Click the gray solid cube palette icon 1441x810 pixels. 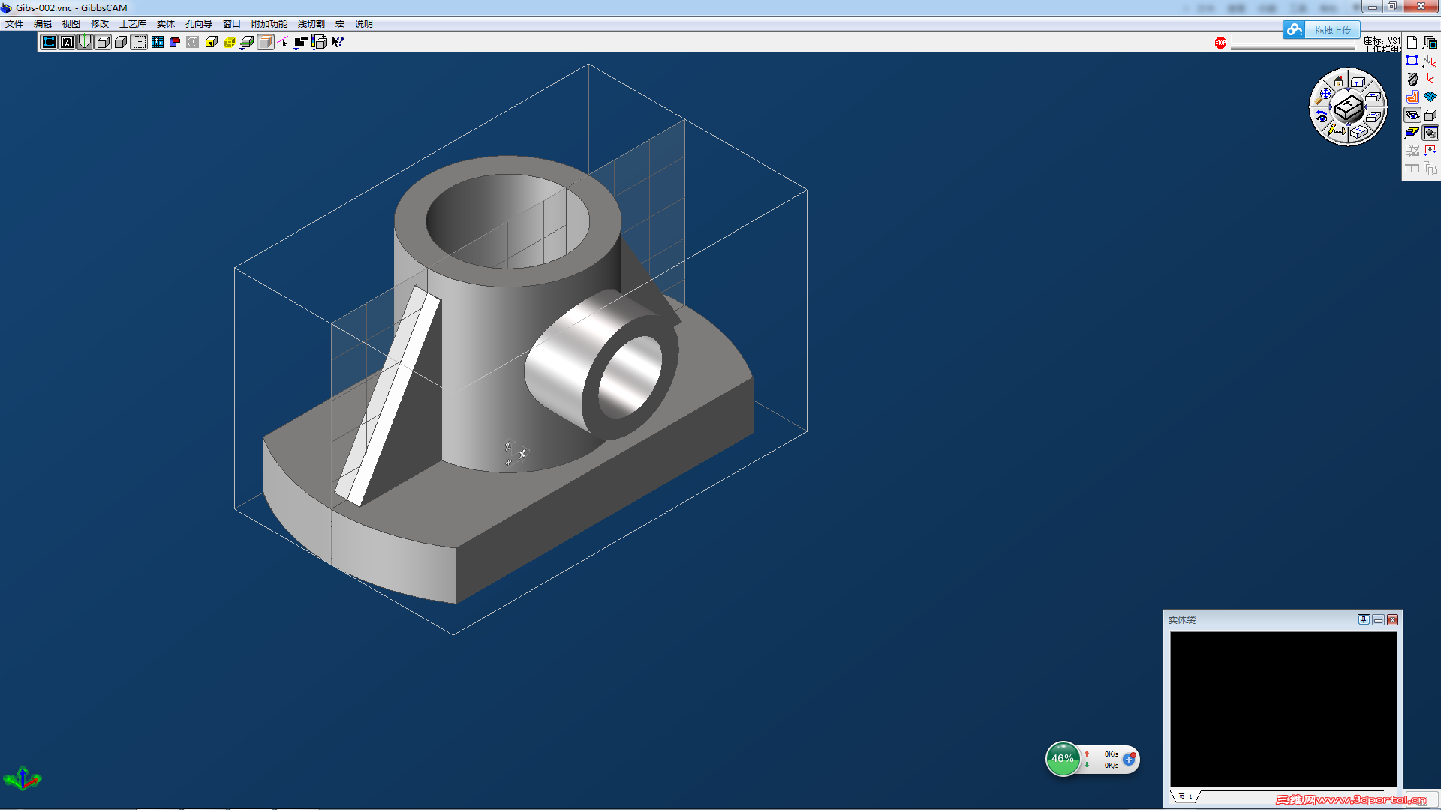[x=1430, y=115]
